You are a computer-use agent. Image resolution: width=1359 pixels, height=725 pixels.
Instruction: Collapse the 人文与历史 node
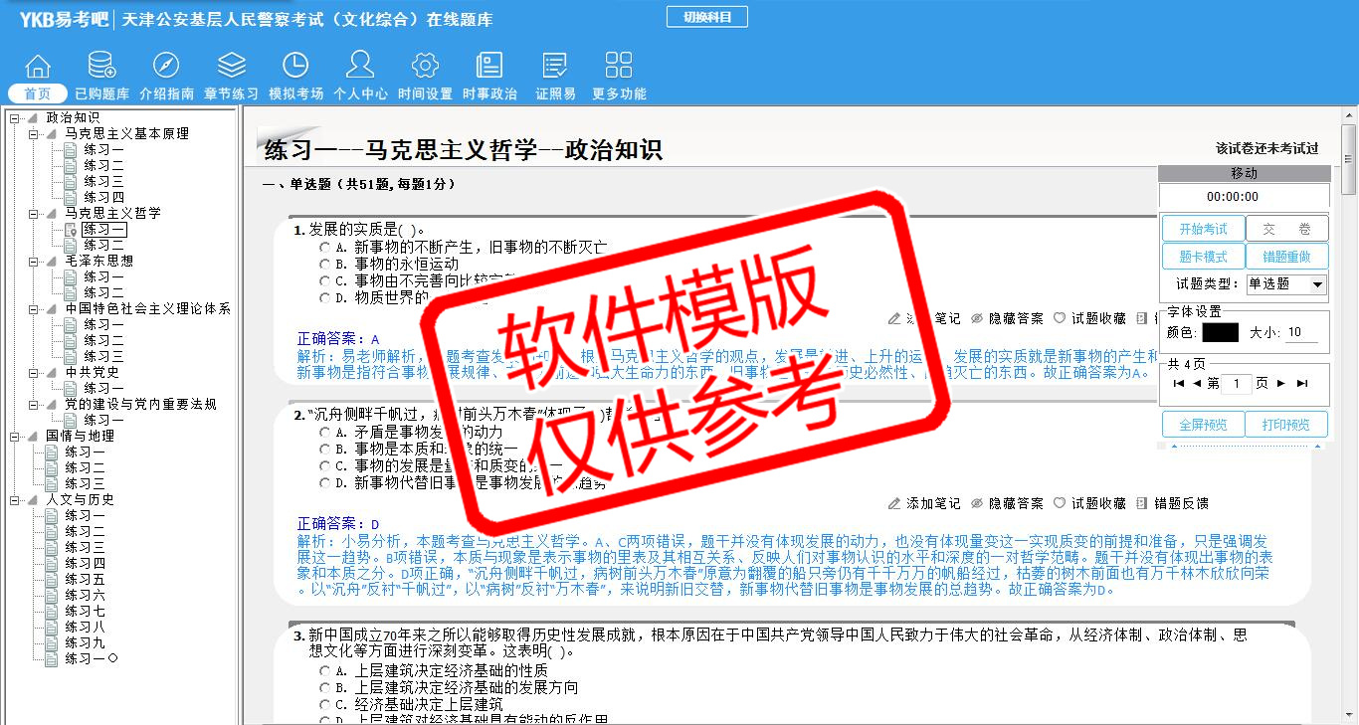pos(14,499)
